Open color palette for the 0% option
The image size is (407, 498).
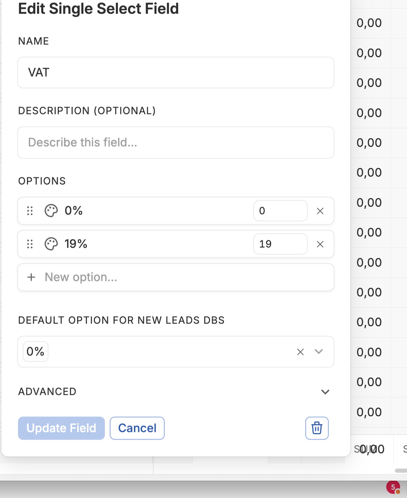(x=51, y=211)
